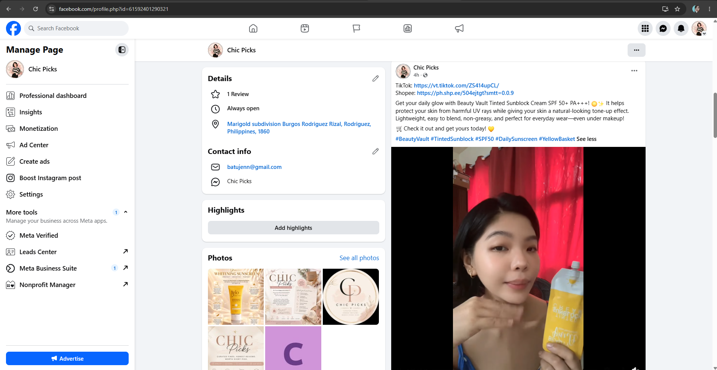
Task: Open Meta Verified
Action: (67, 235)
